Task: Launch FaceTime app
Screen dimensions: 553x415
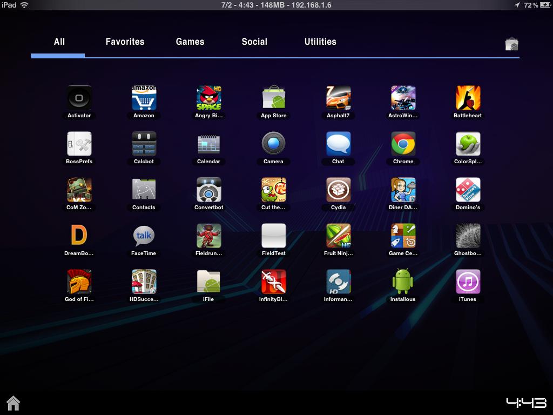Action: click(x=144, y=236)
